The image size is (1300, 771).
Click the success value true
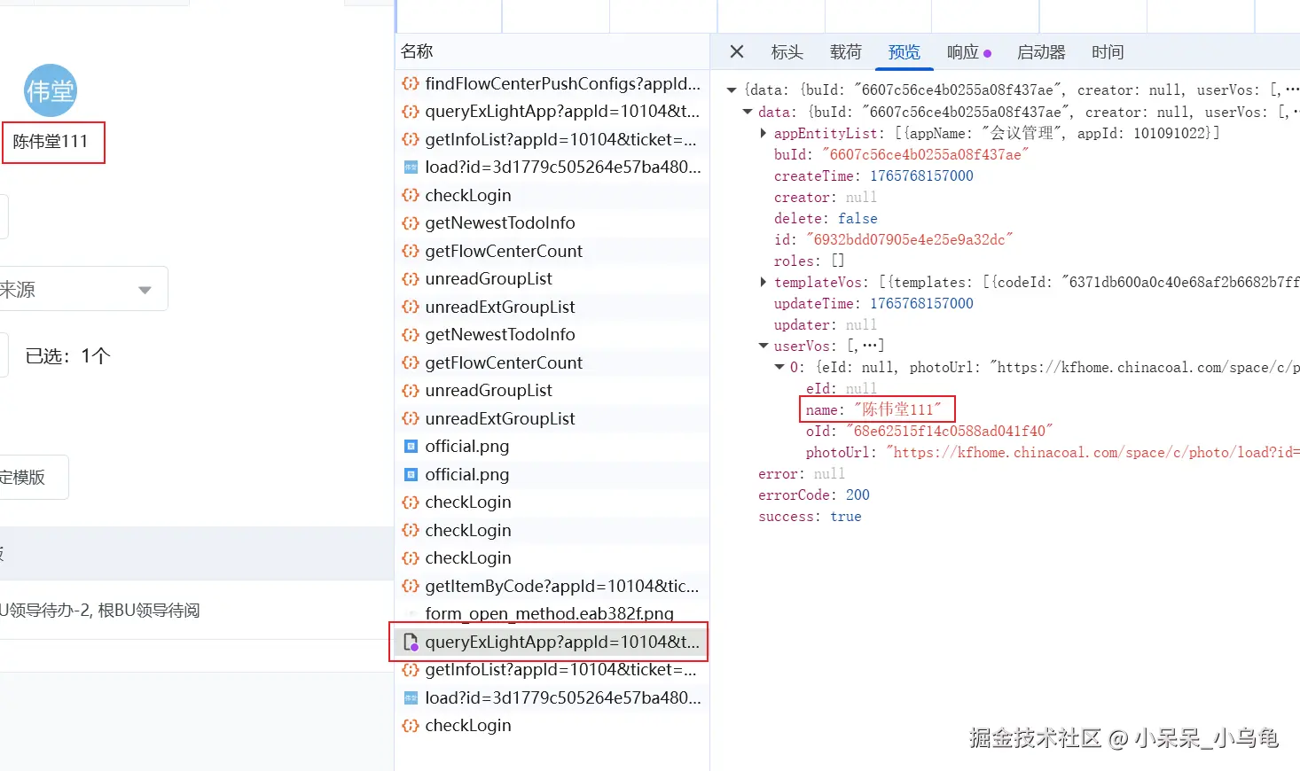coord(846,517)
